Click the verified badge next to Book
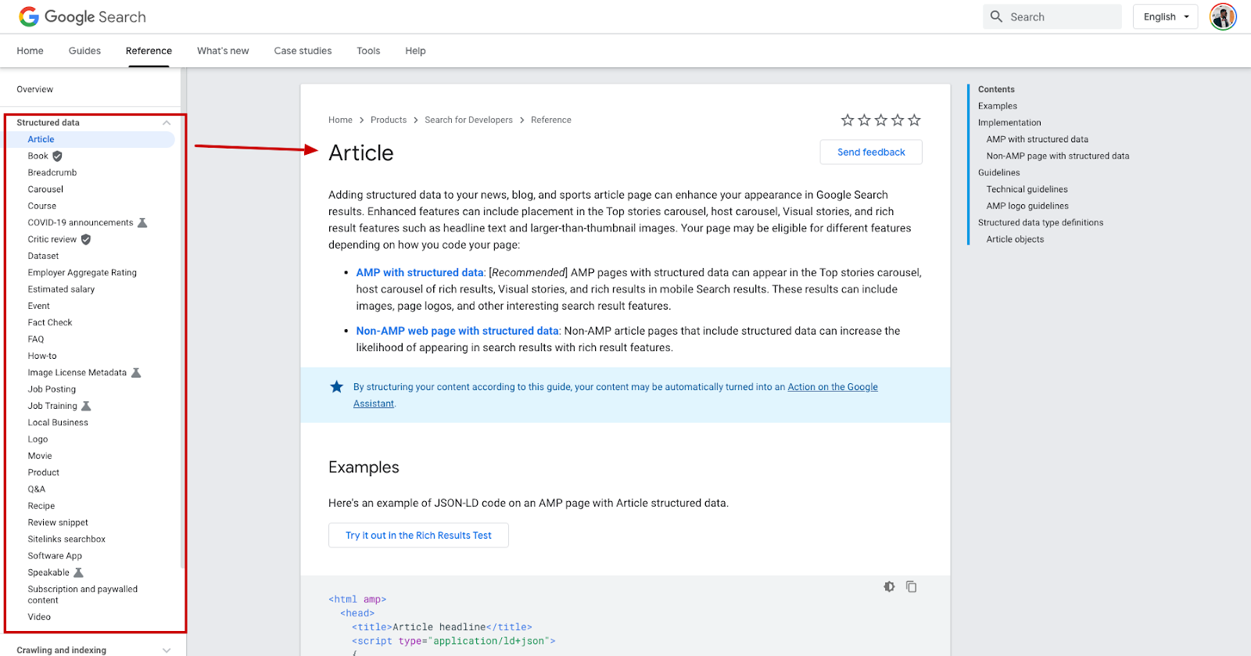The image size is (1251, 656). (x=57, y=156)
